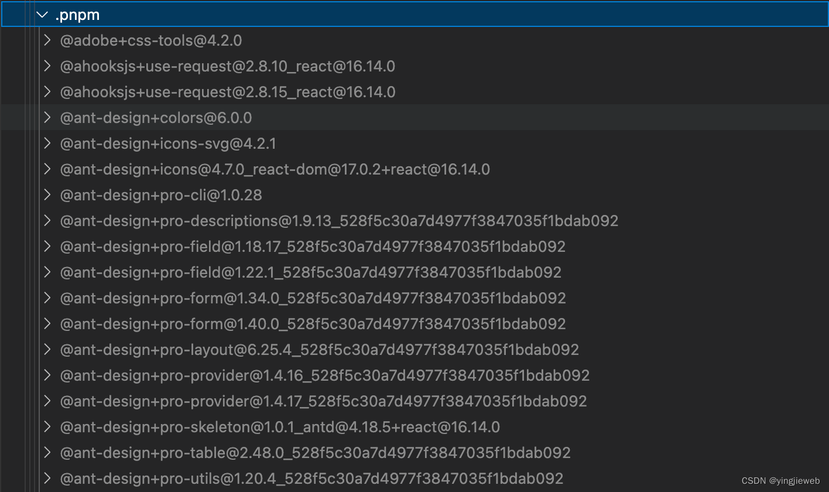Open the @ant-design+pro-form@1.34.0 folder
The width and height of the screenshot is (829, 492).
click(414, 298)
